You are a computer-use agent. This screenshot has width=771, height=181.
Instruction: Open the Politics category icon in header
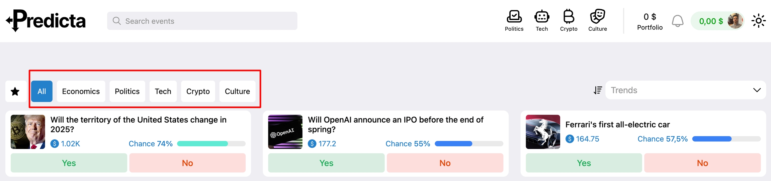(x=514, y=17)
